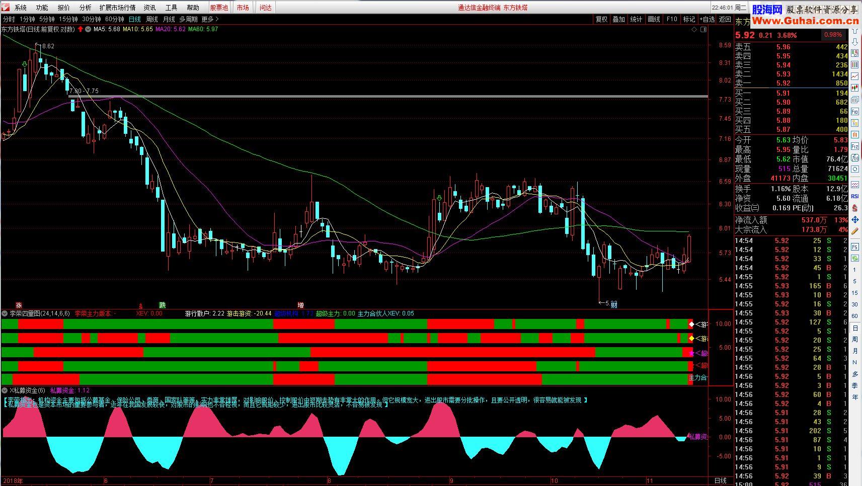The image size is (862, 486).
Task: Click the F12 trading icon in sidebar
Action: pyautogui.click(x=854, y=146)
